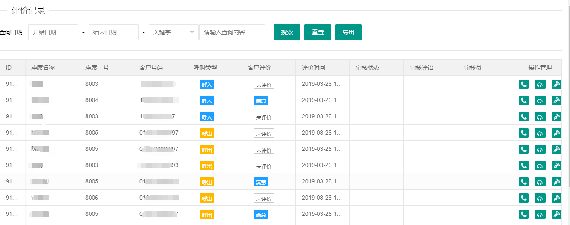Image resolution: width=570 pixels, height=225 pixels.
Task: Click the 结束日期 end date field
Action: tap(113, 32)
